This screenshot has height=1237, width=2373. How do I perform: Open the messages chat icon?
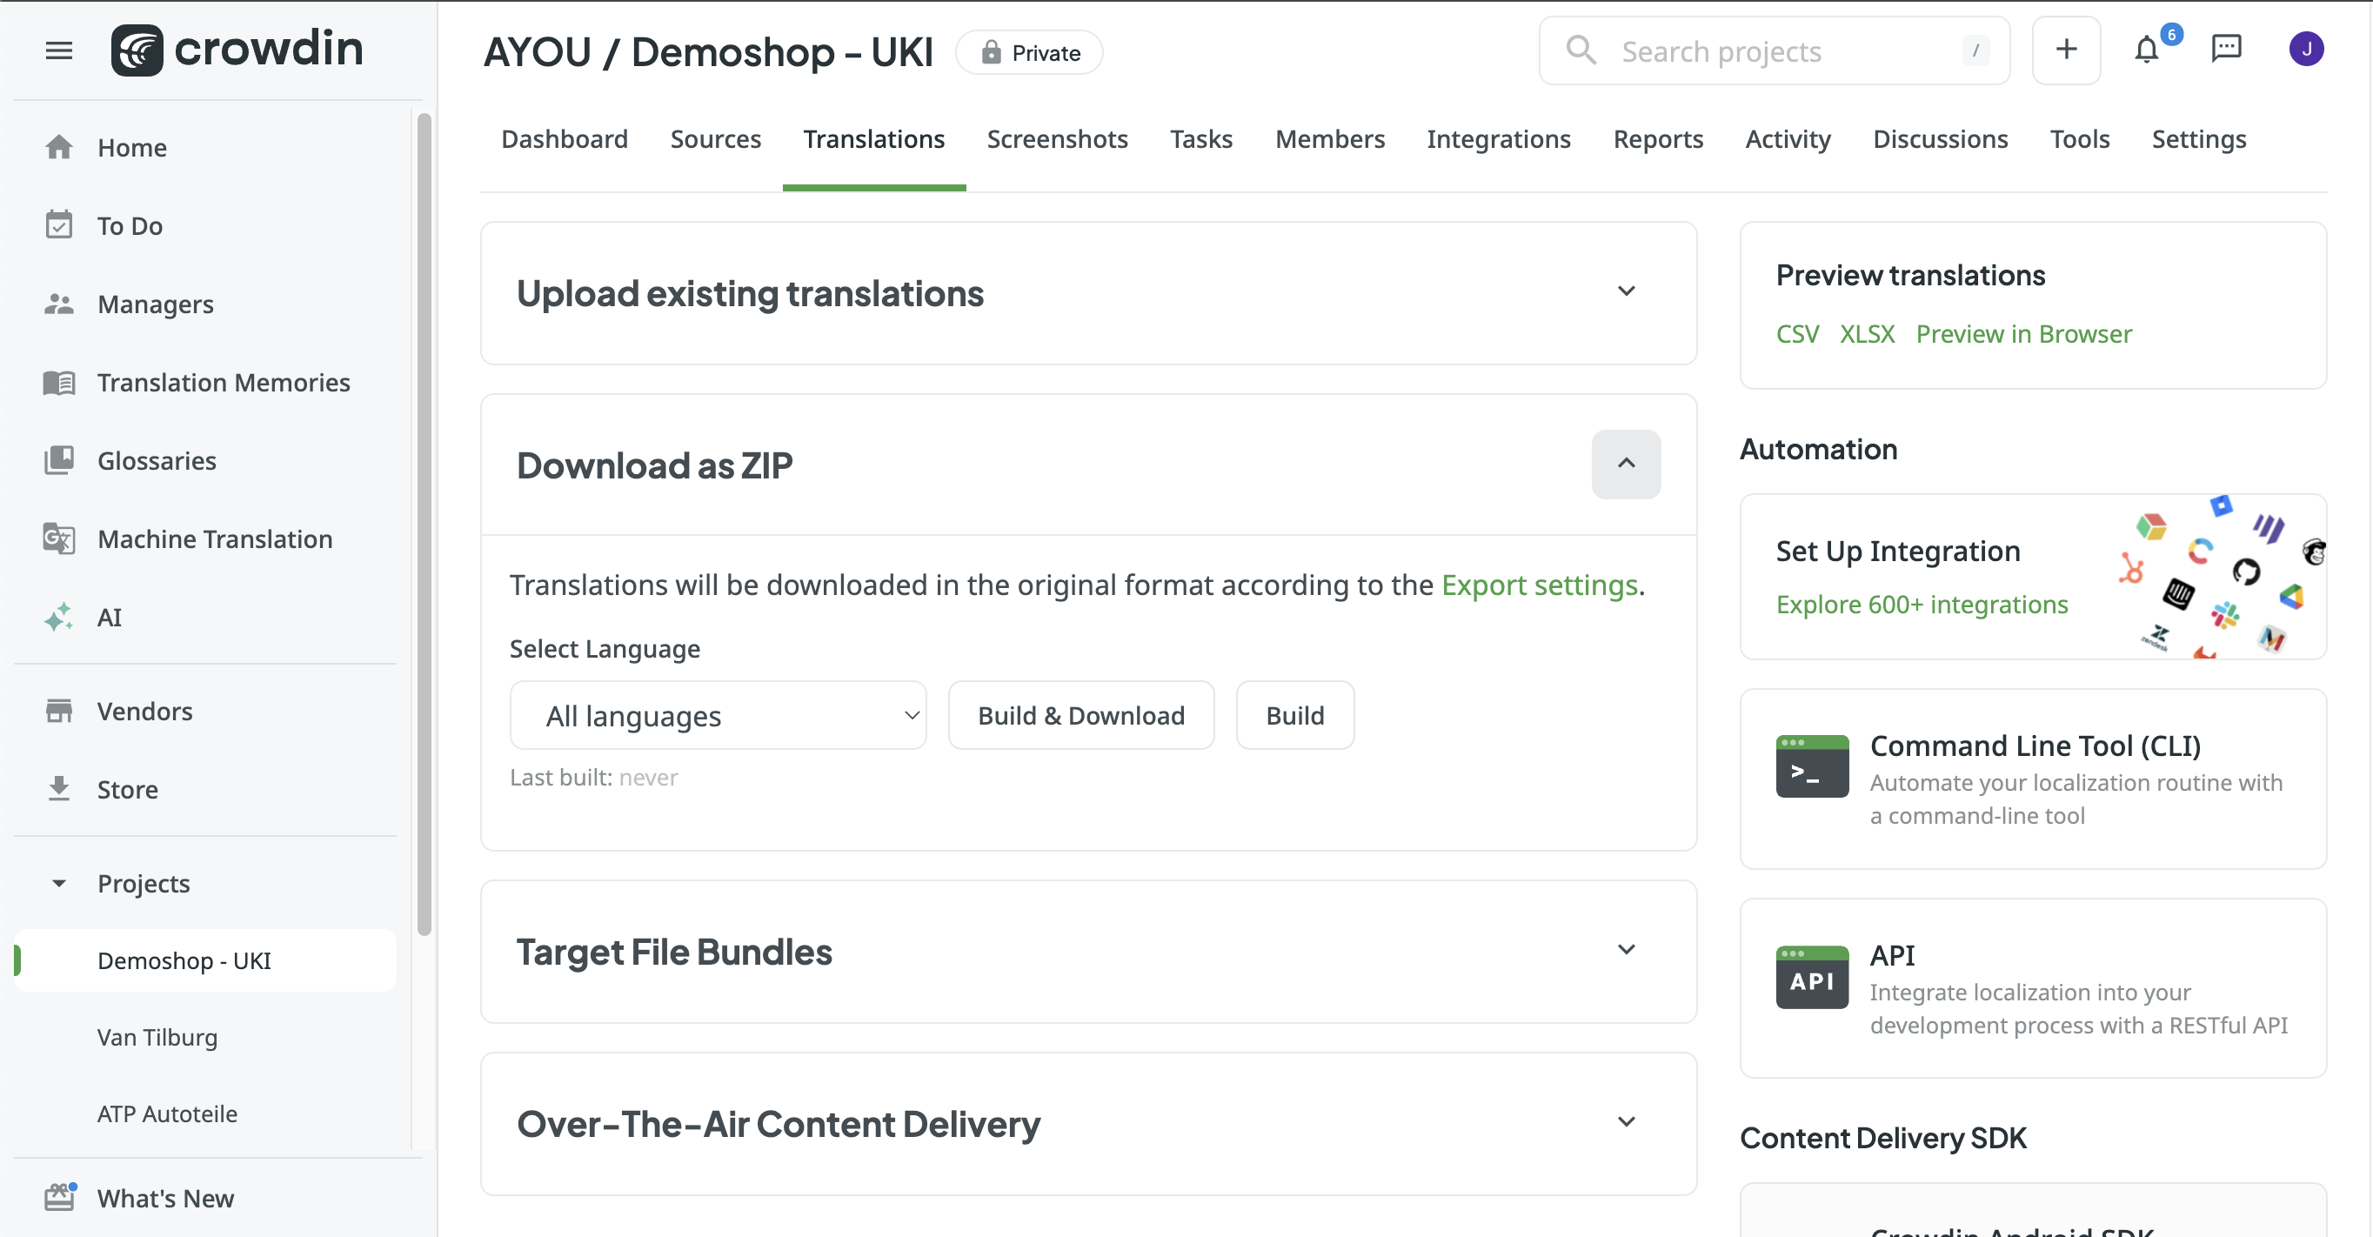(x=2226, y=50)
